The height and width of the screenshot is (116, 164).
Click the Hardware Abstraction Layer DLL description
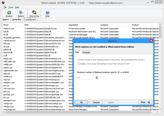click(82, 31)
